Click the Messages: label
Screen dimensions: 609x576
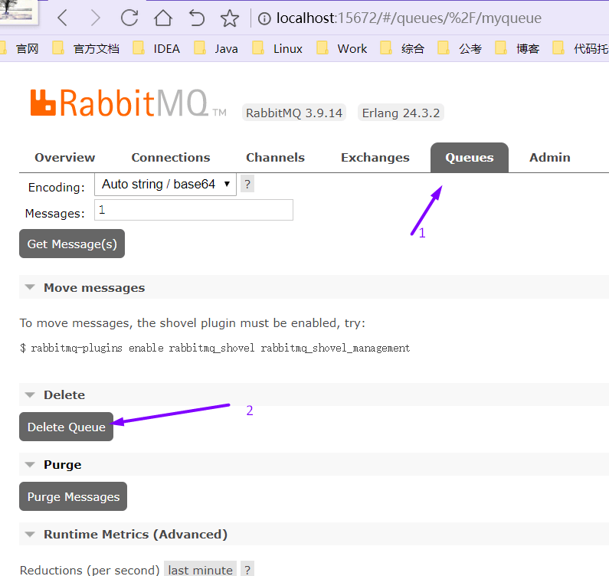(54, 213)
